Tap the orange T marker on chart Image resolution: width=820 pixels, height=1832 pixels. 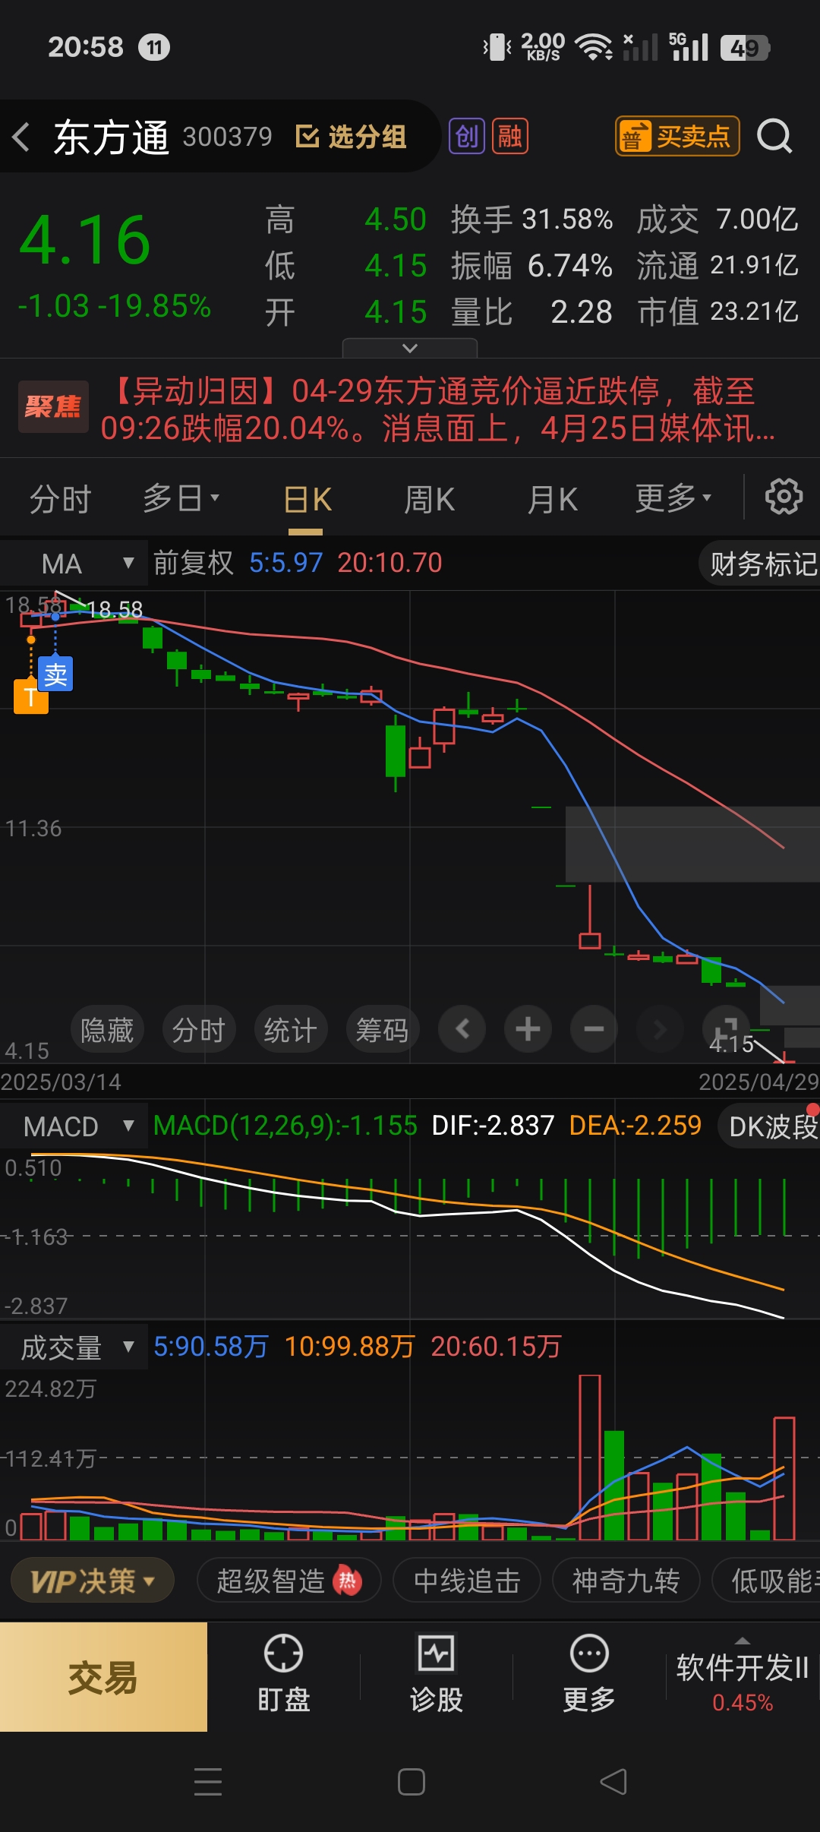point(31,696)
